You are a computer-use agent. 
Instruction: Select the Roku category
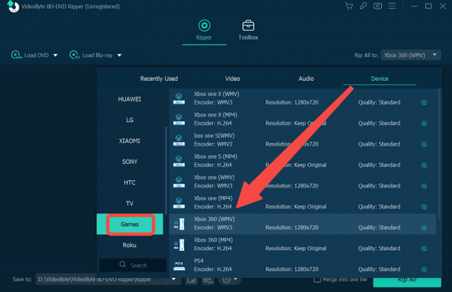pos(129,245)
